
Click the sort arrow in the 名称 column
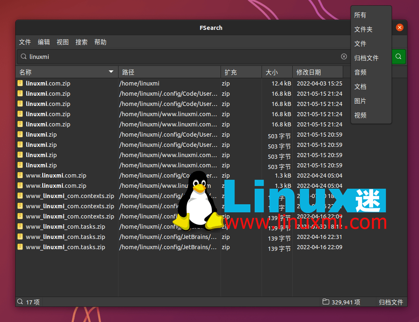tap(111, 72)
